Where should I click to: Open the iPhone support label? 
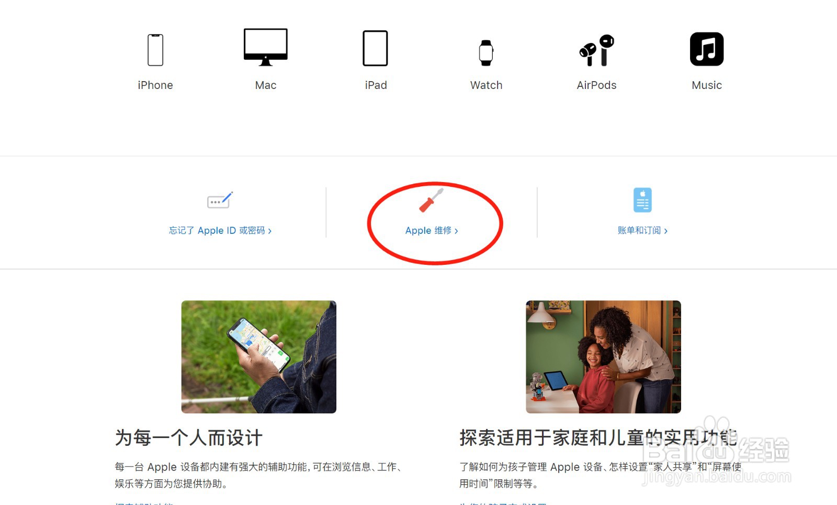155,85
